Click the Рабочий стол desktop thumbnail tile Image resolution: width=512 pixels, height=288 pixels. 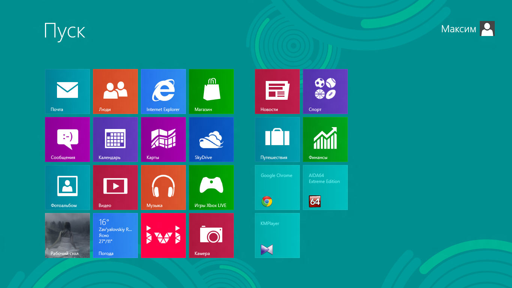(67, 235)
